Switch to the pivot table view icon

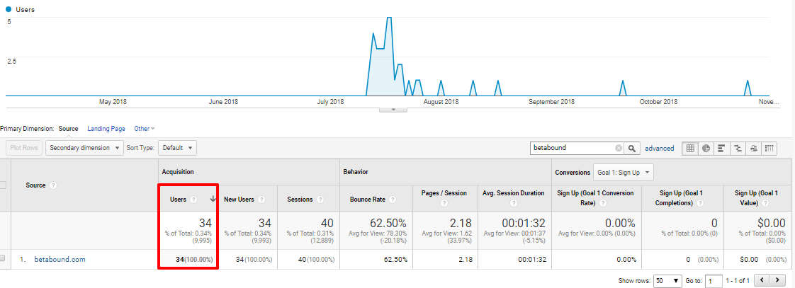click(769, 148)
